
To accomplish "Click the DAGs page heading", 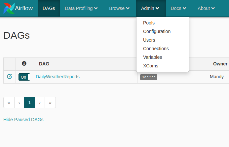I will 17,35.
